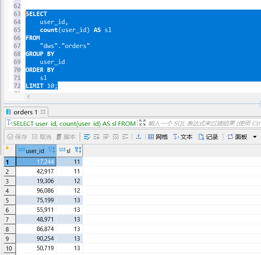Click the editor horizontal scrollbar left arrow
This screenshot has height=255, width=261.
pyautogui.click(x=29, y=96)
